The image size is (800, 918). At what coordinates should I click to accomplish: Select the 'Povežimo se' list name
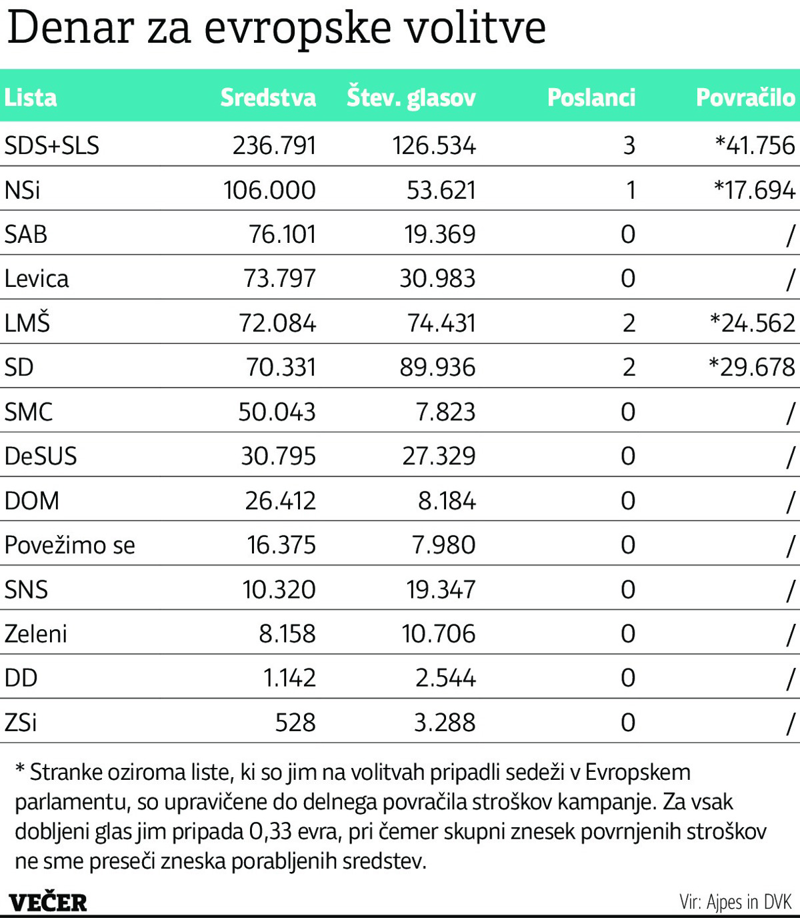point(70,545)
